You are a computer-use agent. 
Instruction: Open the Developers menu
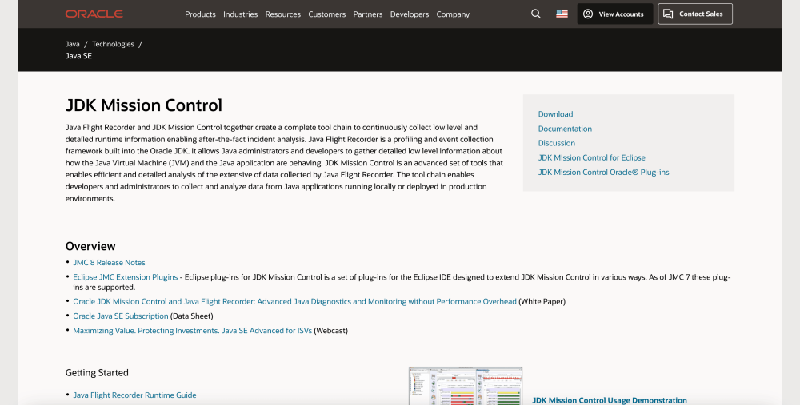point(409,14)
